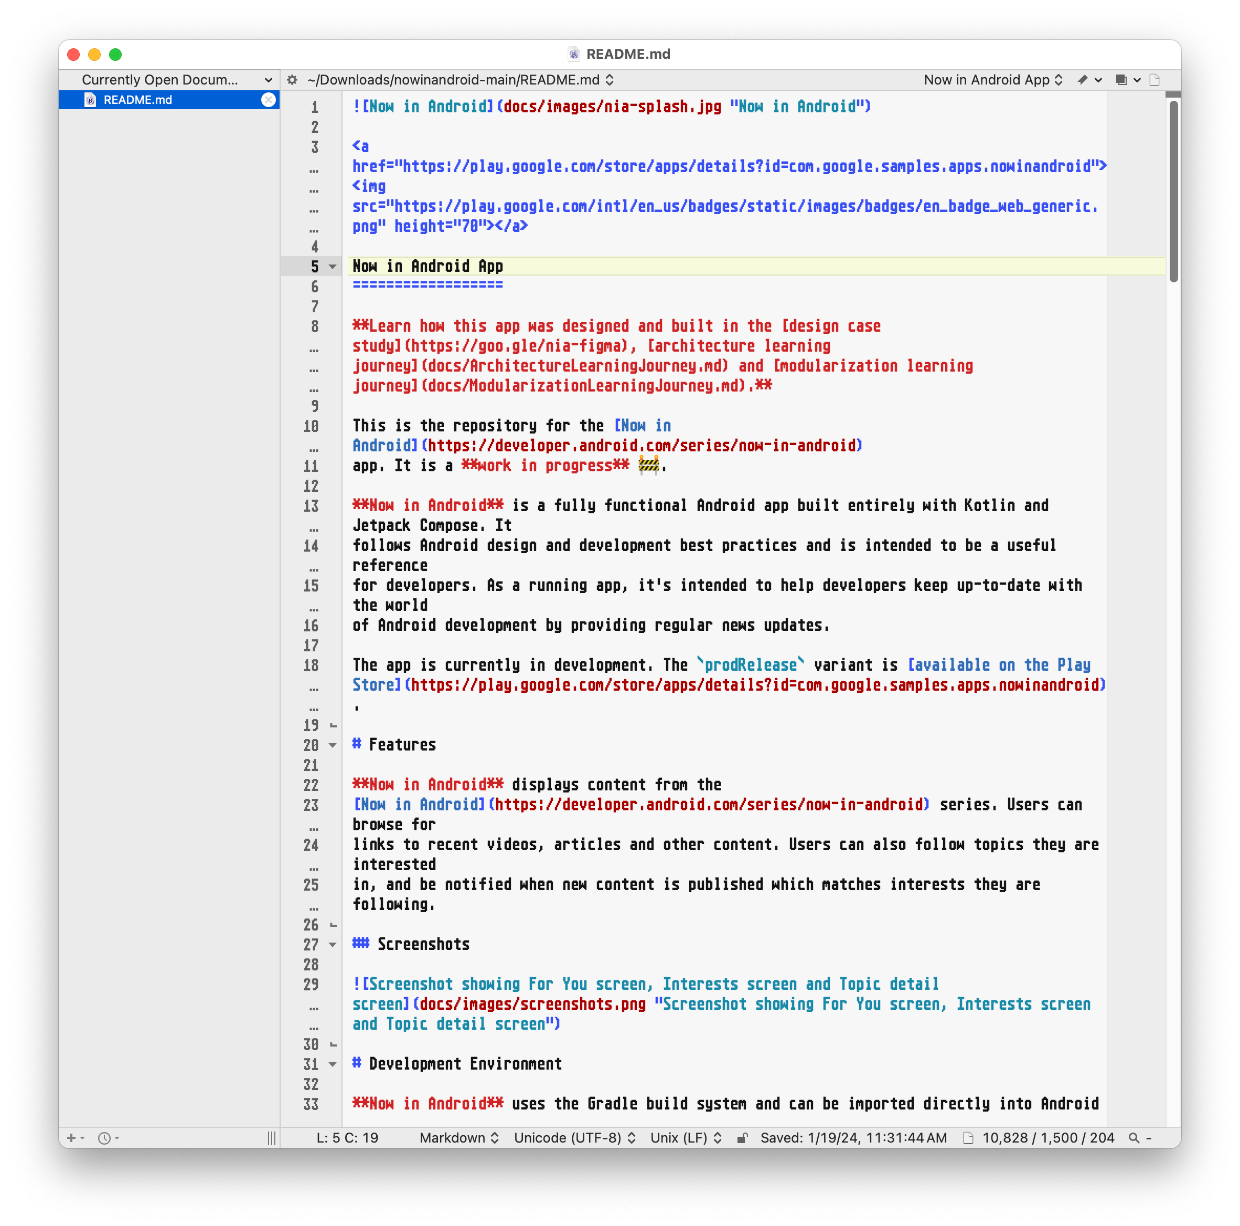Click the magnifier zoom icon in the status bar
The height and width of the screenshot is (1226, 1240).
point(1134,1137)
